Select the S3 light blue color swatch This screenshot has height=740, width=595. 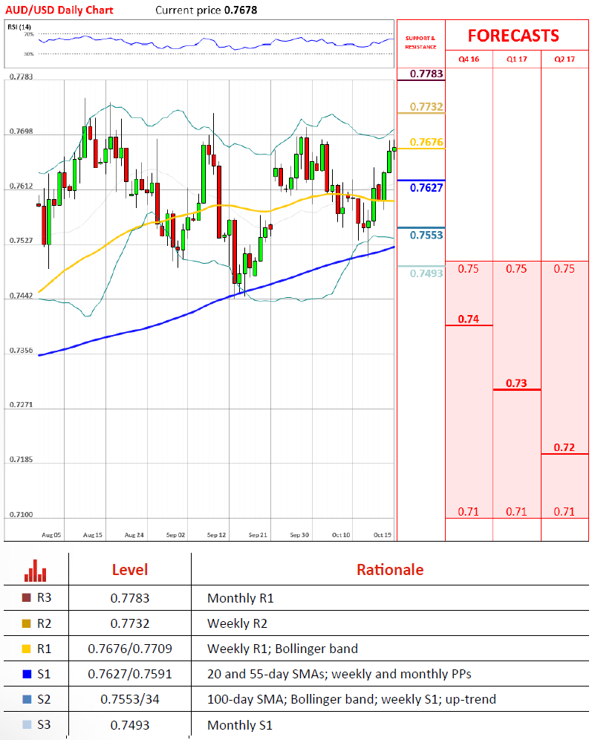tap(27, 724)
